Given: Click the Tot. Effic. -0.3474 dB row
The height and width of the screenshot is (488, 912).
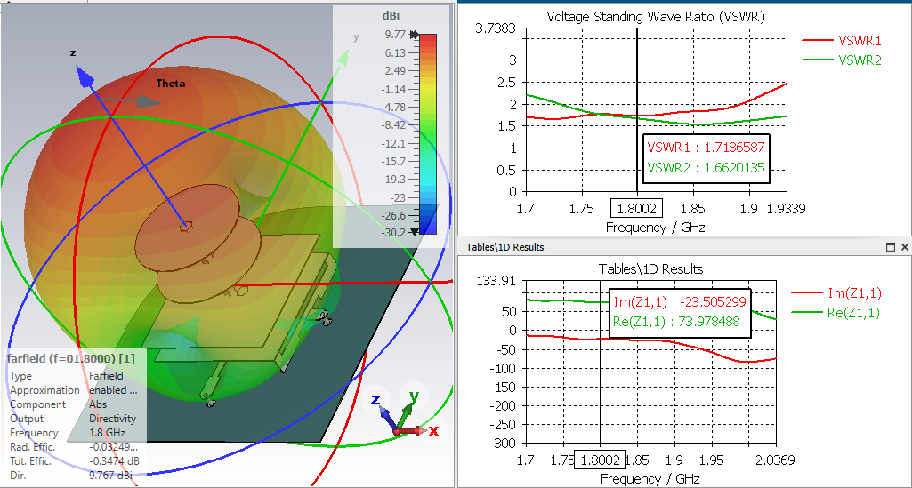Looking at the screenshot, I should click(75, 462).
